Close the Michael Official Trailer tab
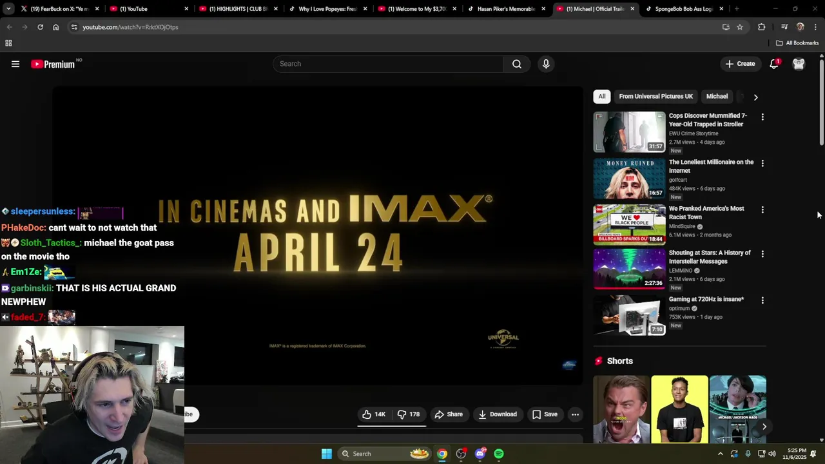 (632, 9)
